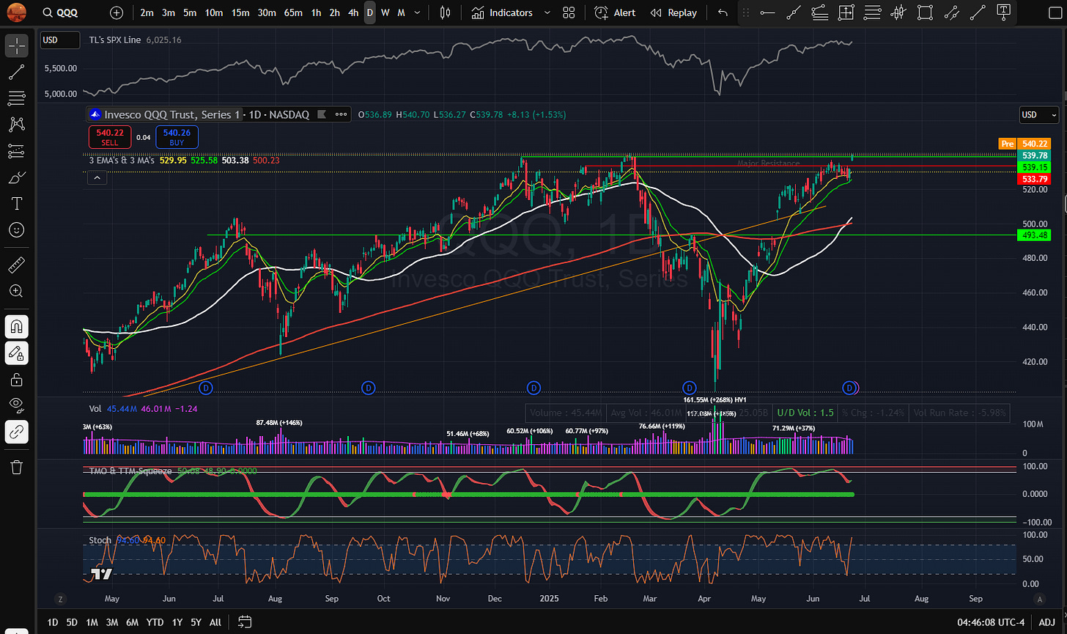Open the Indicators dialog

(502, 12)
